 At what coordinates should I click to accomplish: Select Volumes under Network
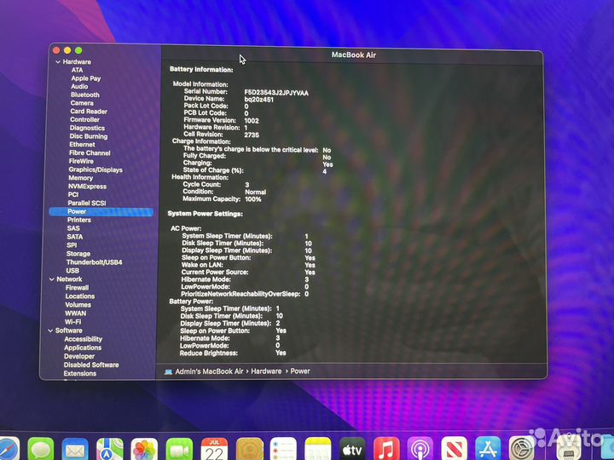78,305
